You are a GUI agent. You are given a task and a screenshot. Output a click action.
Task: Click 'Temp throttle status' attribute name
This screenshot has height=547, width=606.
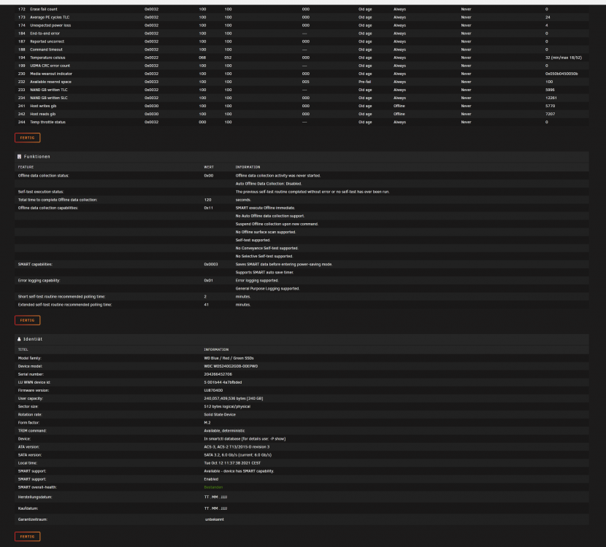(48, 123)
